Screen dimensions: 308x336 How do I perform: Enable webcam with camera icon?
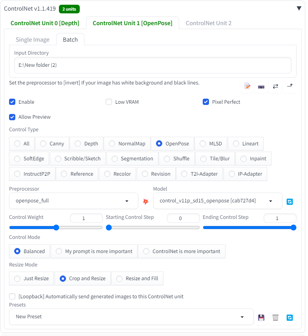(261, 86)
